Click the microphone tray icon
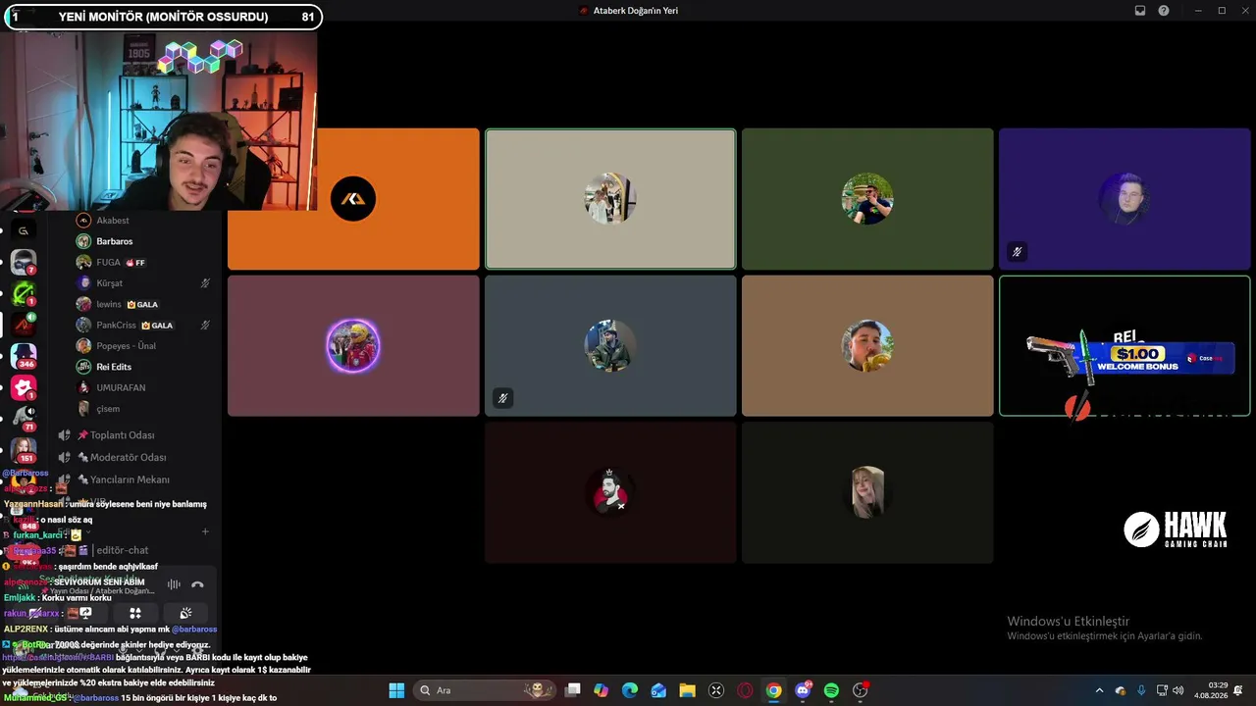 point(1141,690)
